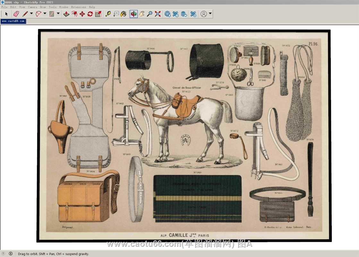Open Extension Warehouse icon
The height and width of the screenshot is (257, 359).
coord(175,14)
